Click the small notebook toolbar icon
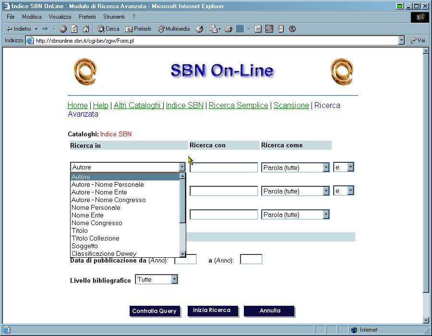 coord(281,29)
